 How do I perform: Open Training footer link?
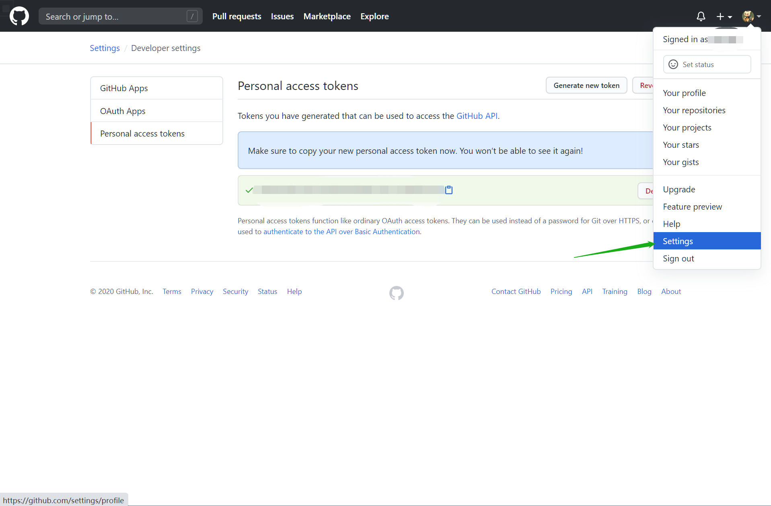click(615, 292)
